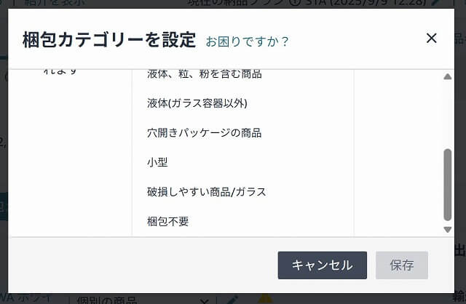Click the yellow warning triangle icon
The width and height of the screenshot is (466, 304).
(x=265, y=299)
